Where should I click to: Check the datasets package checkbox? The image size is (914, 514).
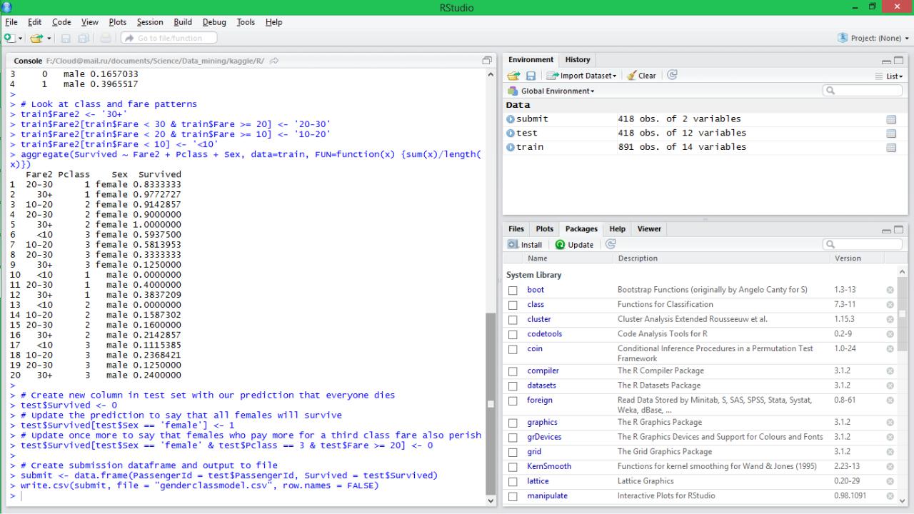coord(513,386)
